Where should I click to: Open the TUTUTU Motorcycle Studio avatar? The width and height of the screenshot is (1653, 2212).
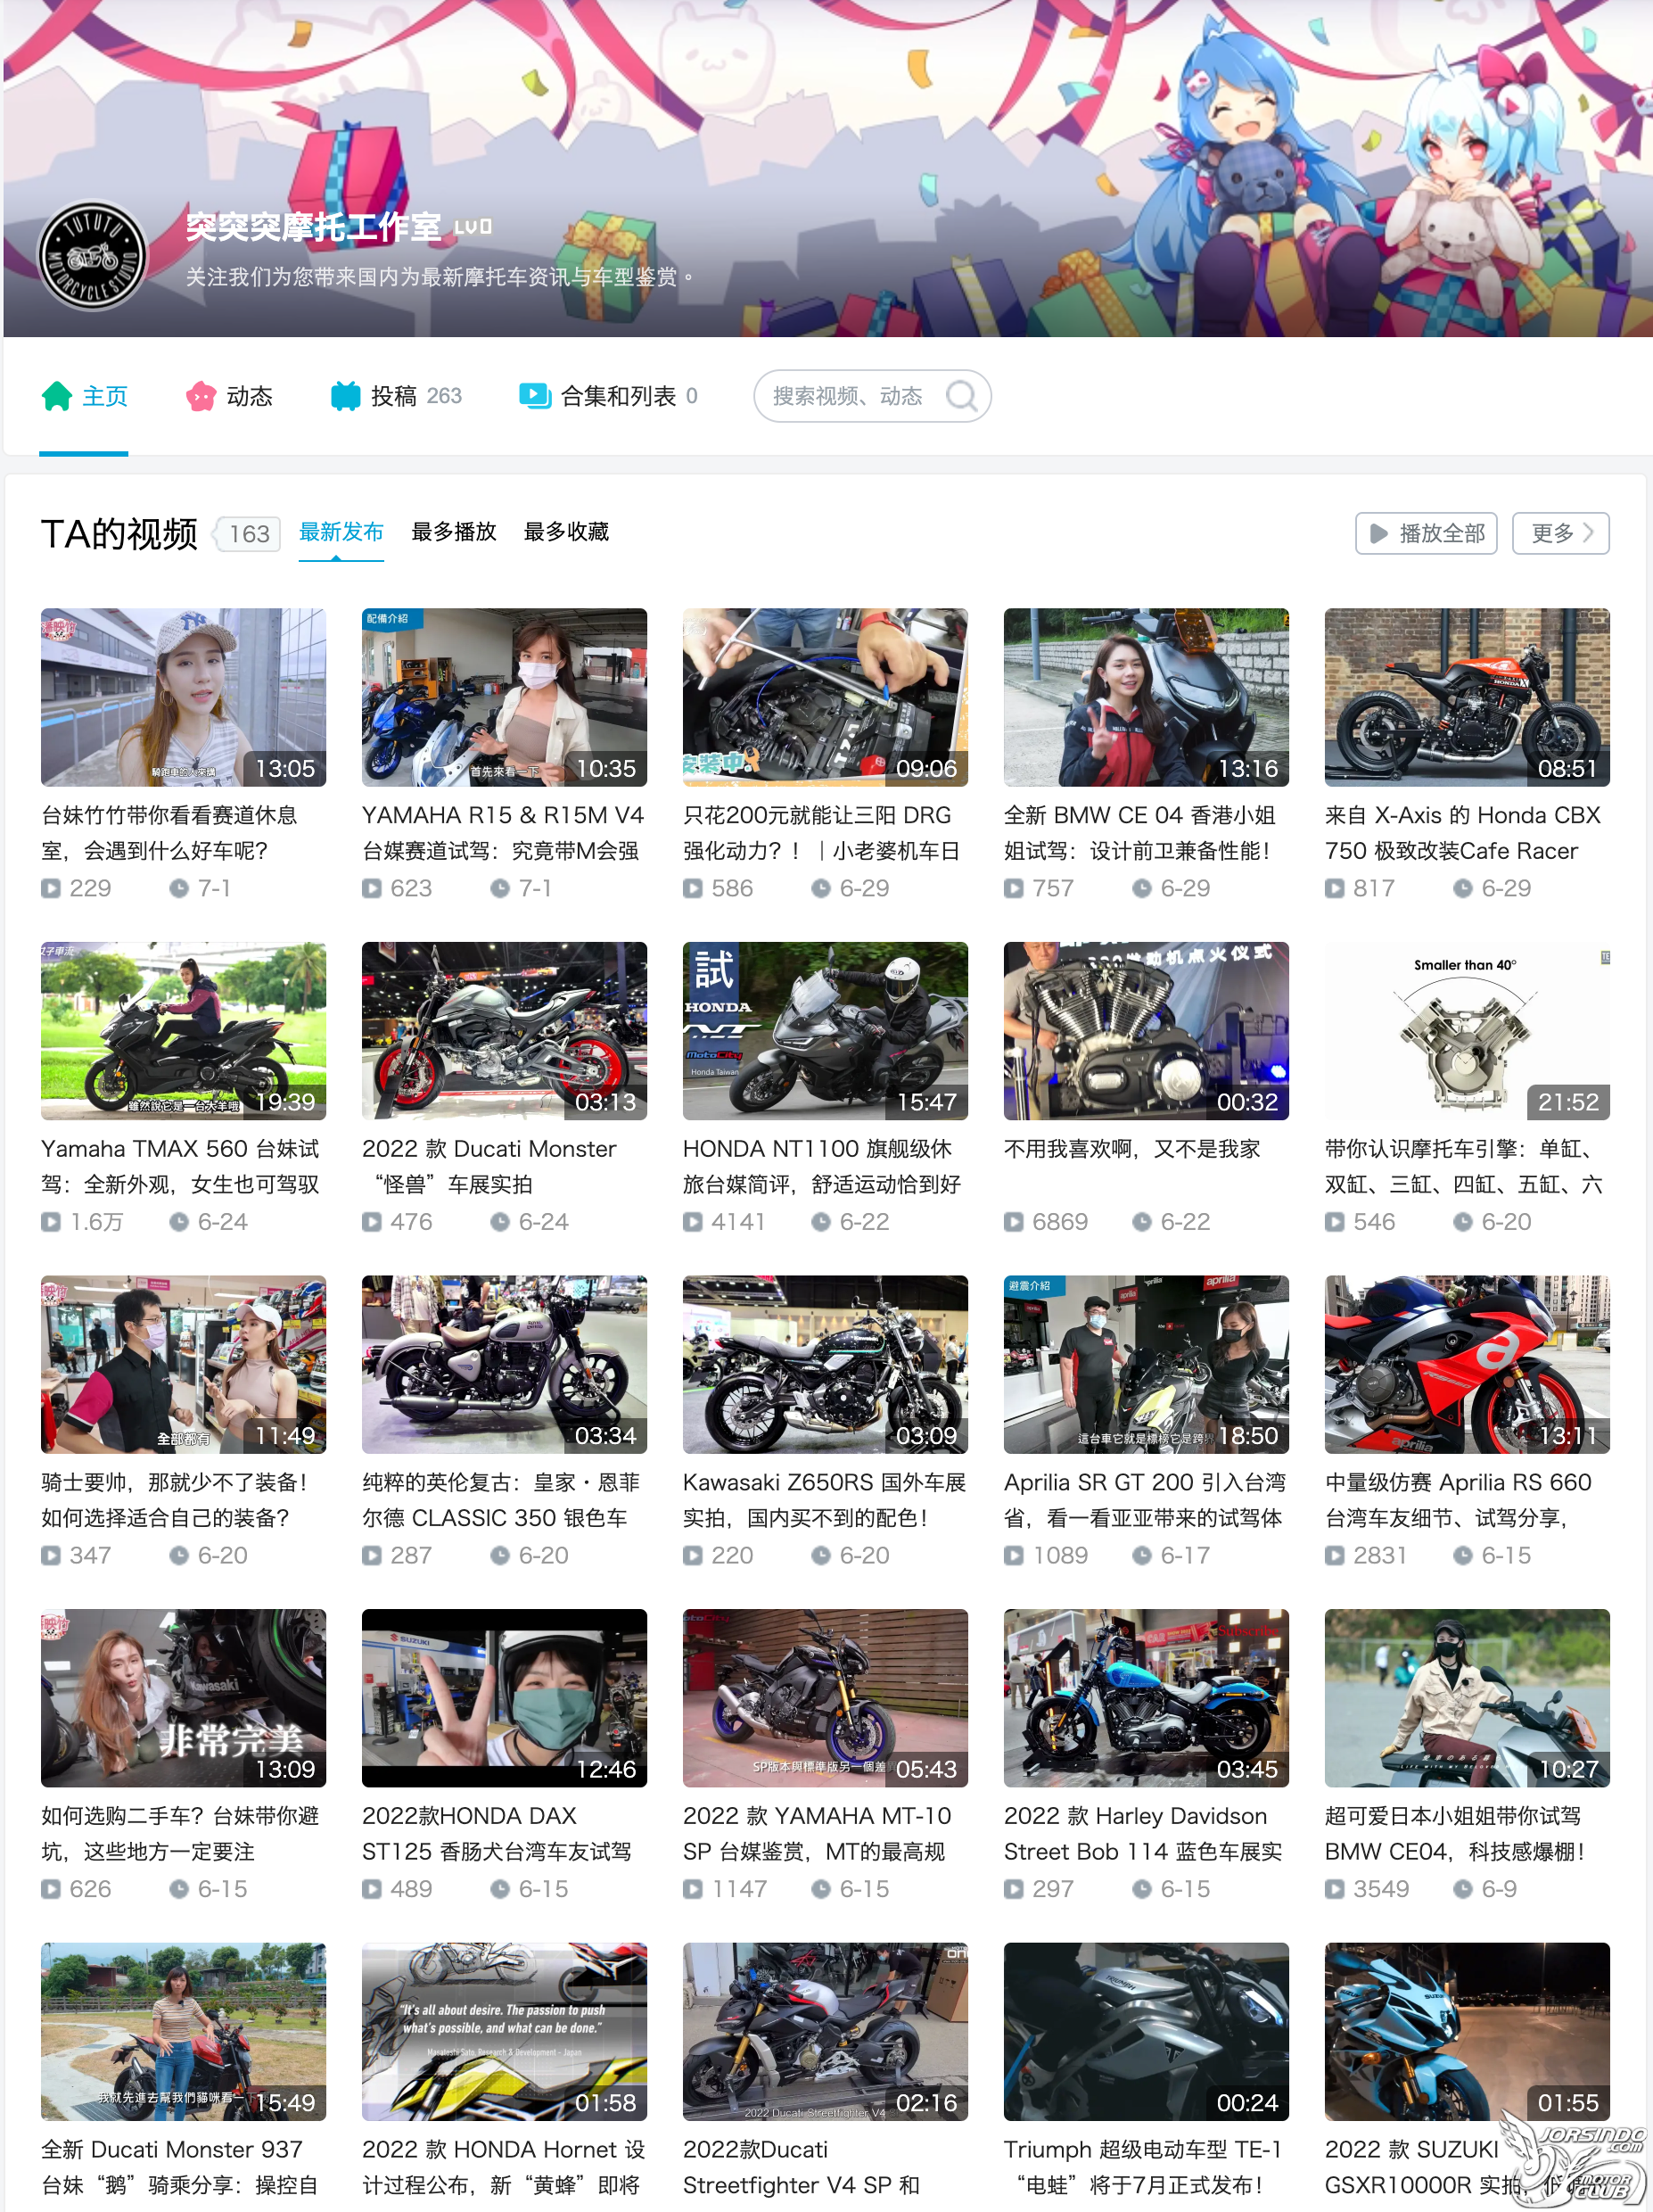coord(92,255)
